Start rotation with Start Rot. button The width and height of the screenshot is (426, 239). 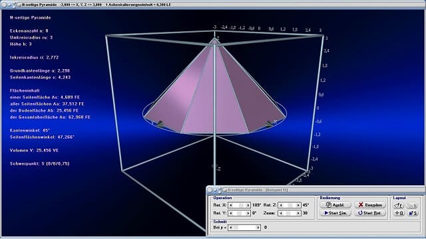[370, 213]
